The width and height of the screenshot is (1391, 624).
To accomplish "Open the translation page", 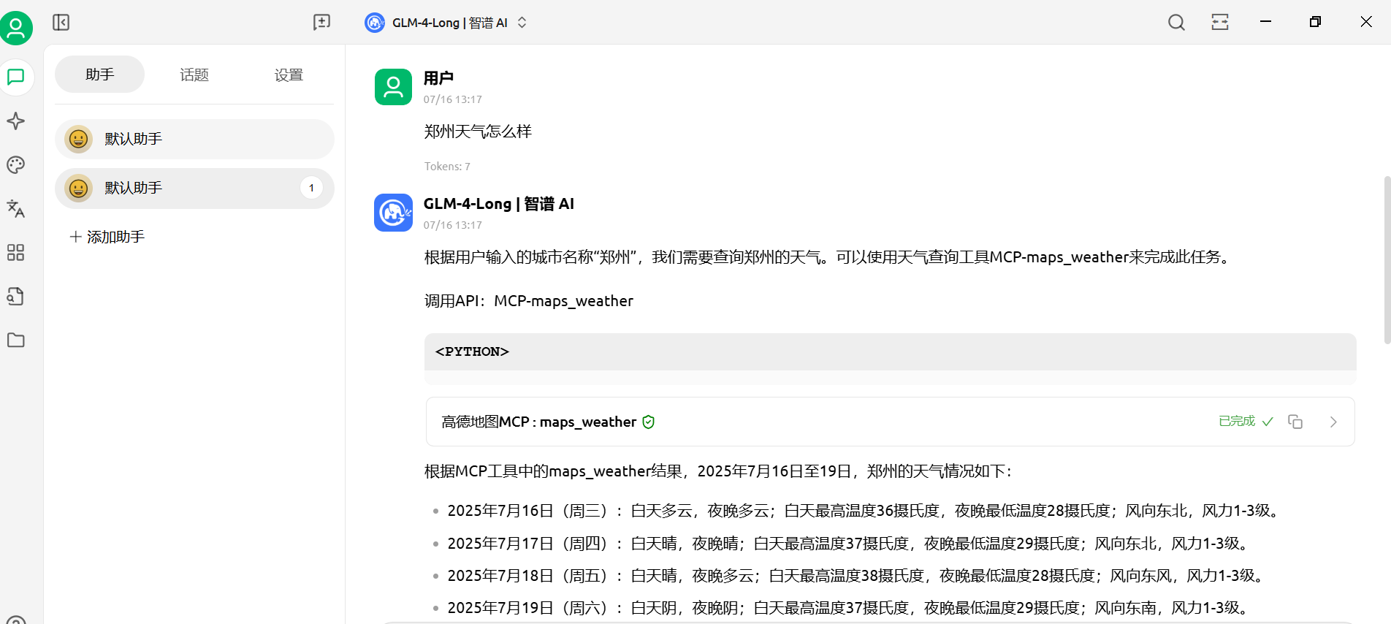I will [16, 209].
